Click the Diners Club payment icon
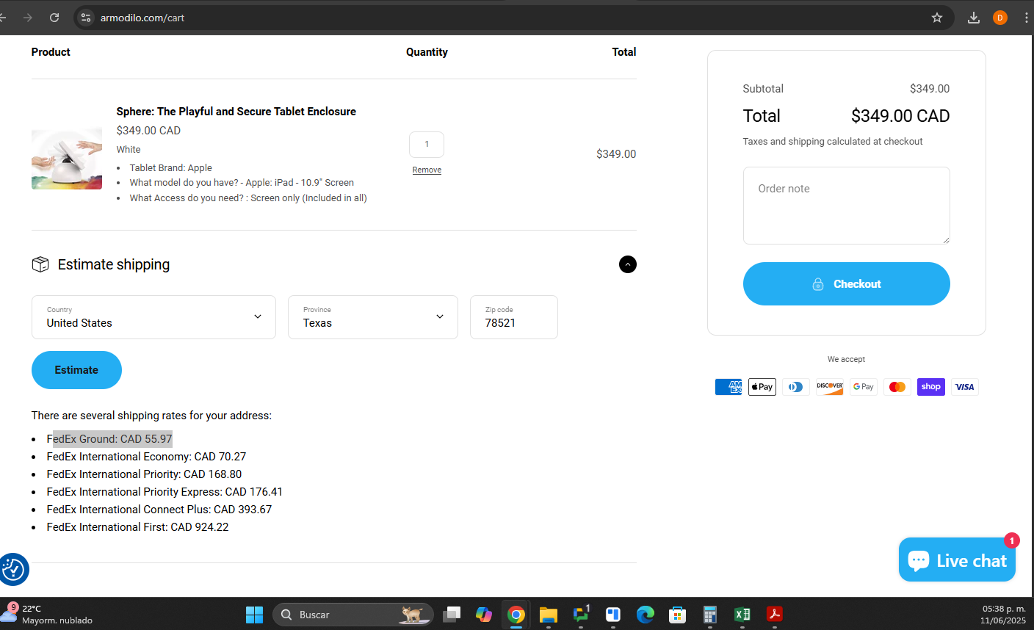 (x=796, y=387)
